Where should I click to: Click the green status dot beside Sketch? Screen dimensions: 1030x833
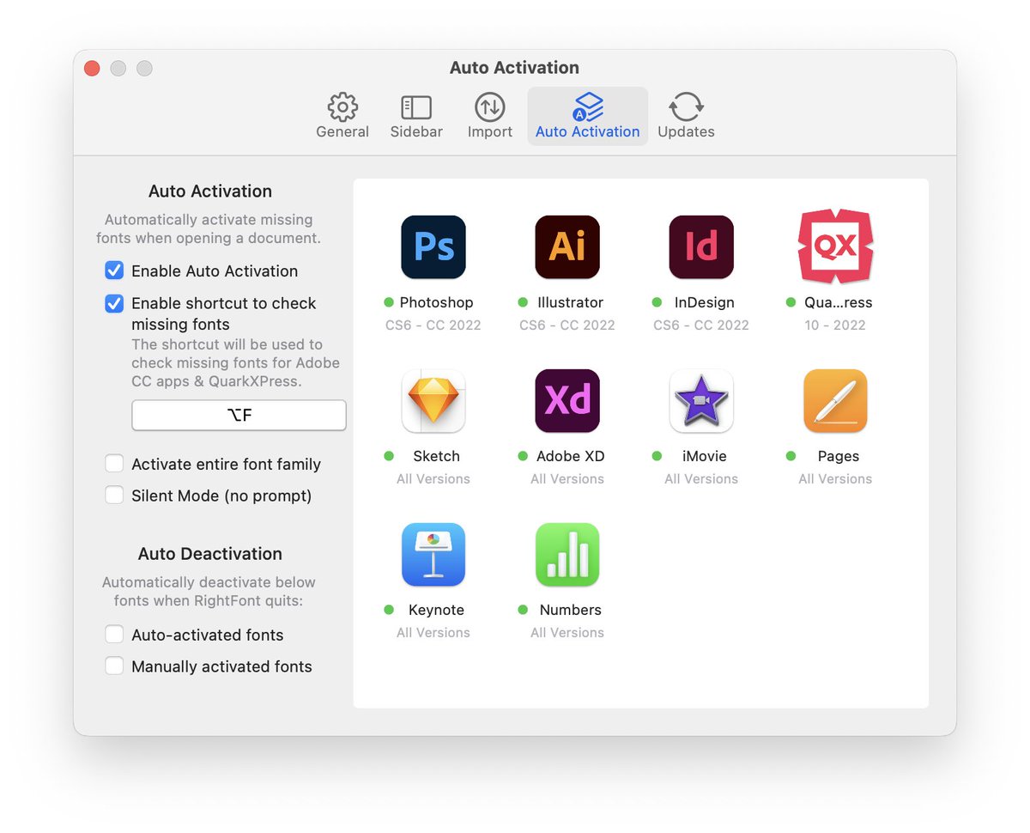pos(389,456)
